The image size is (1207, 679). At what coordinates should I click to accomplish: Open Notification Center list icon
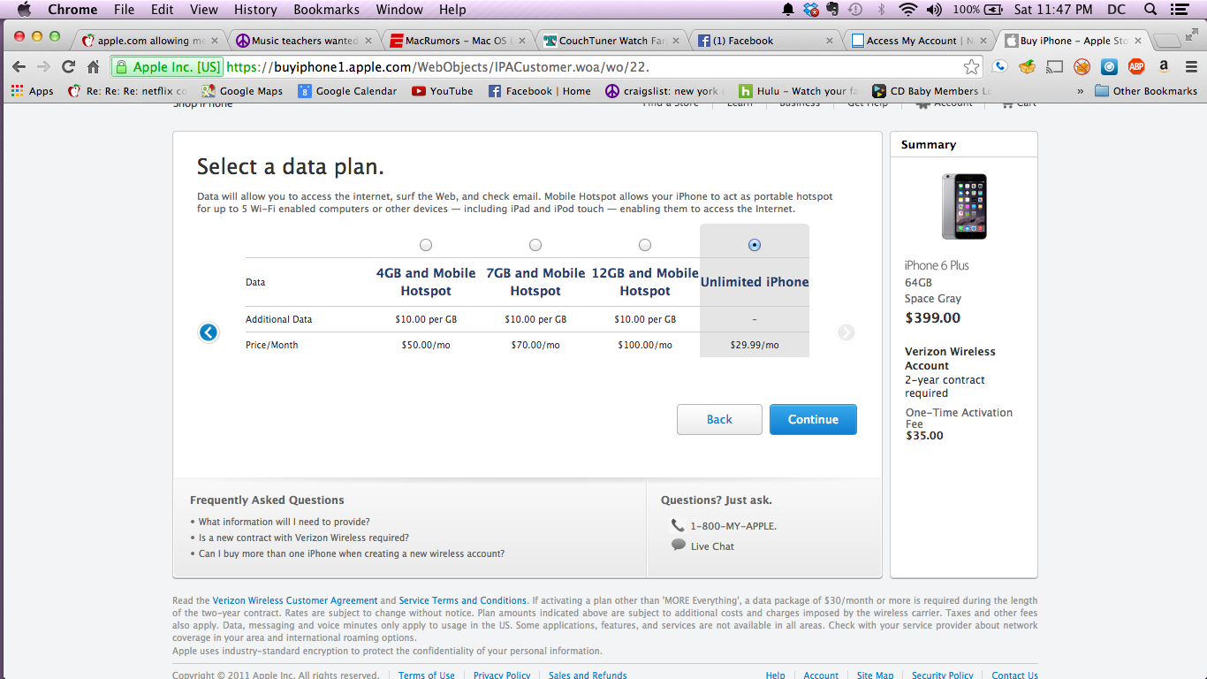(1178, 10)
